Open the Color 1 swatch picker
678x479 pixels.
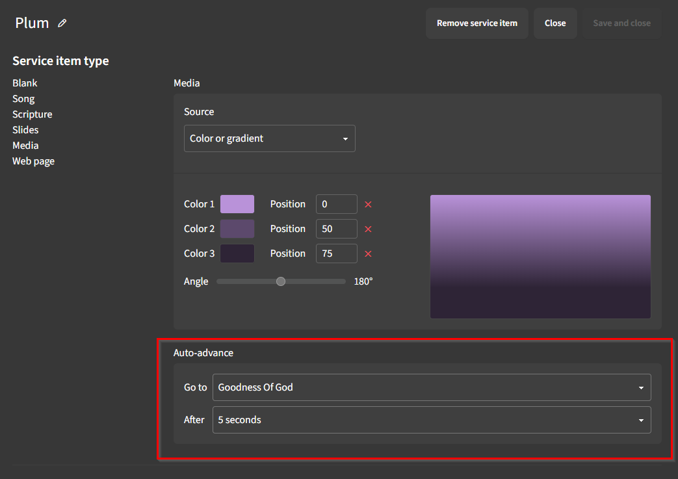(237, 203)
